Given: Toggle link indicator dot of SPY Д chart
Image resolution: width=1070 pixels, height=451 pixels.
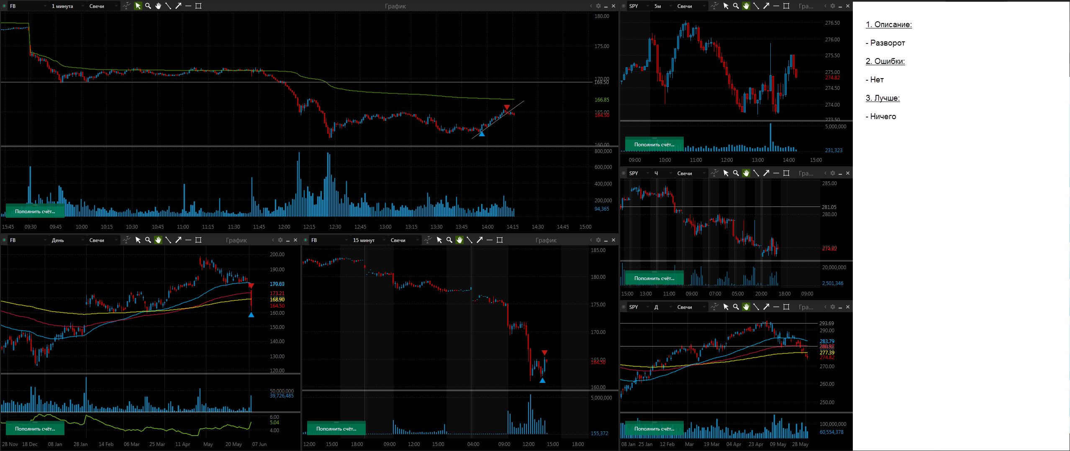Looking at the screenshot, I should (624, 307).
